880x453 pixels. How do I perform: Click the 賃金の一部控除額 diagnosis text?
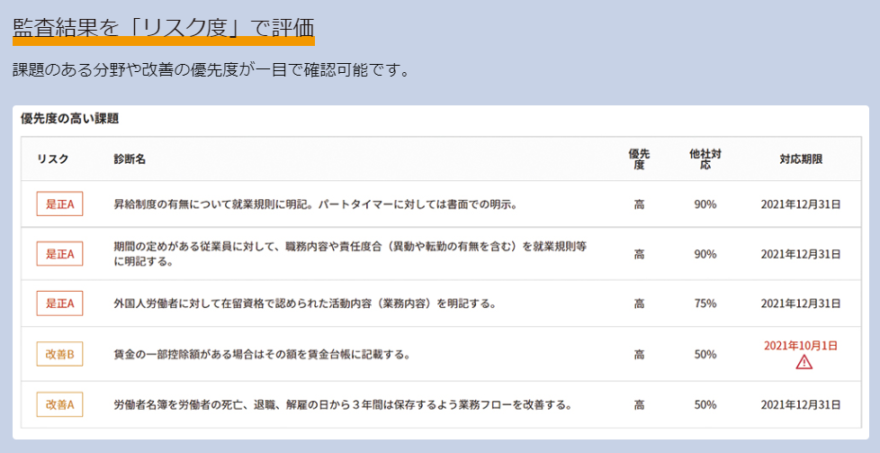click(262, 355)
